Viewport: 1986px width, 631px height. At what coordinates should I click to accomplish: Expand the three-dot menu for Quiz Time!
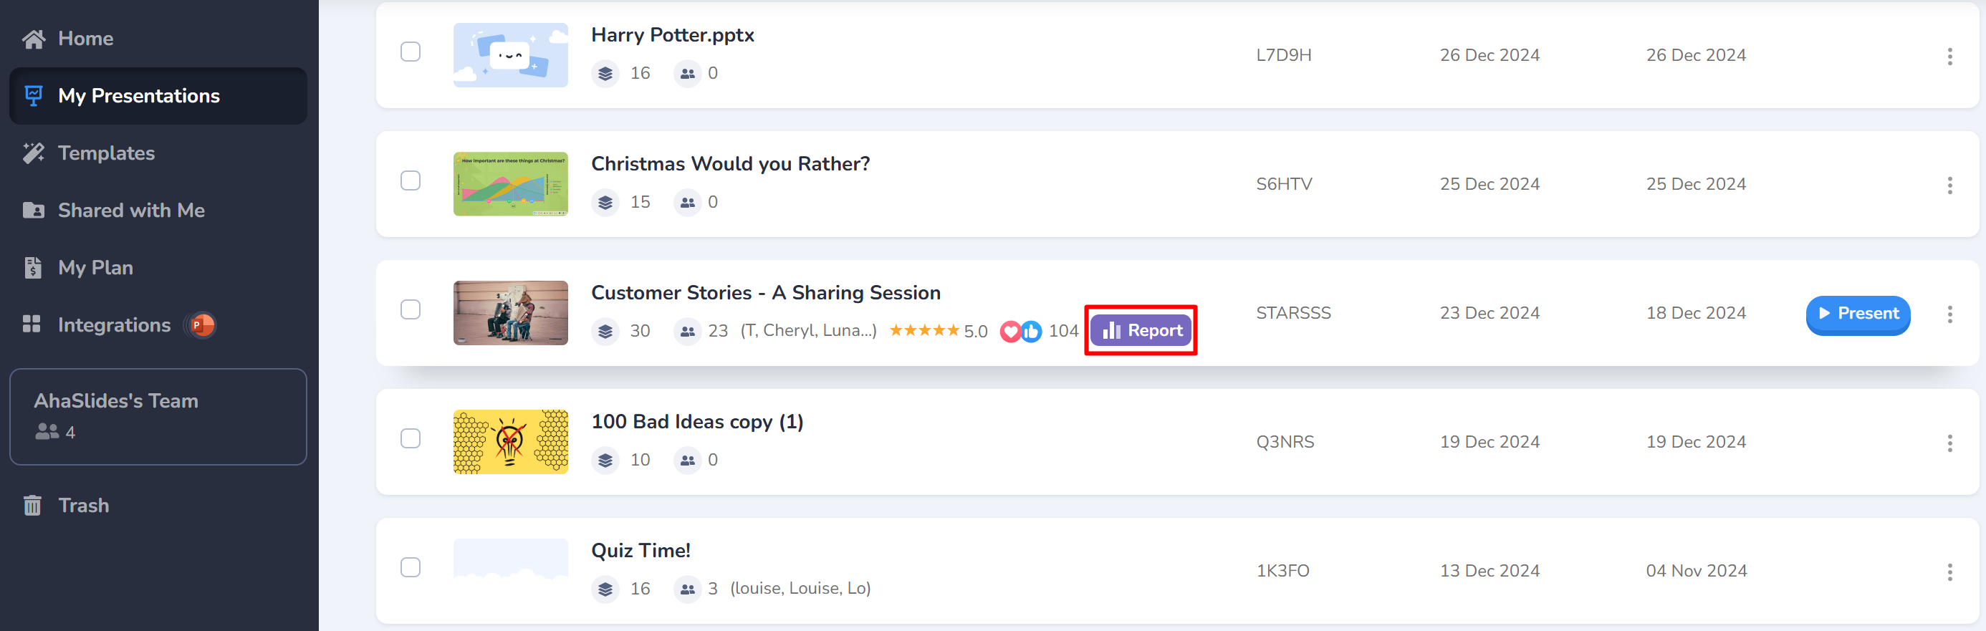click(1949, 572)
